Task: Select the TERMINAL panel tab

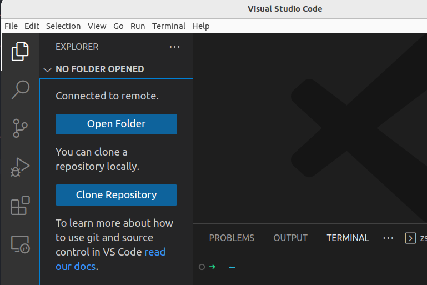Action: click(x=348, y=238)
